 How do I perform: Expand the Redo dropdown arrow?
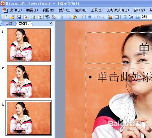tap(104, 17)
